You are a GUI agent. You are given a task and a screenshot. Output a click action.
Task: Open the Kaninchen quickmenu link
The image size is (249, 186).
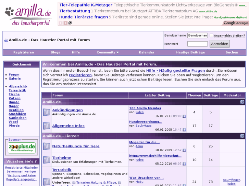[17, 118]
